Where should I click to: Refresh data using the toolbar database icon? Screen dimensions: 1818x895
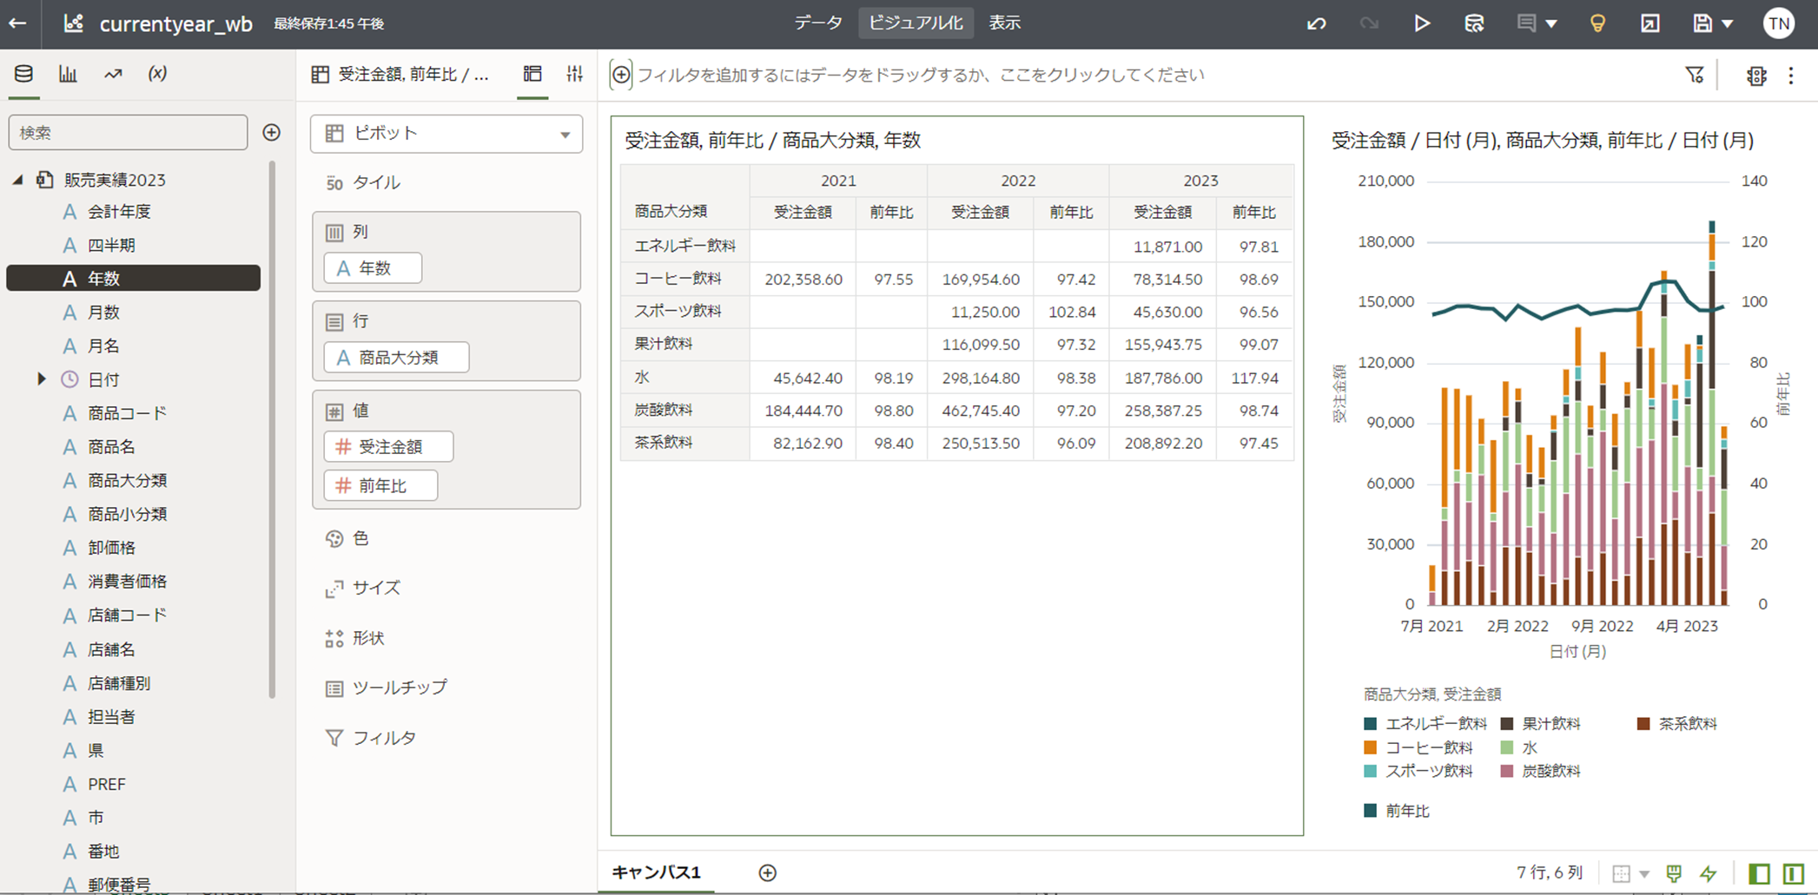tap(1474, 23)
